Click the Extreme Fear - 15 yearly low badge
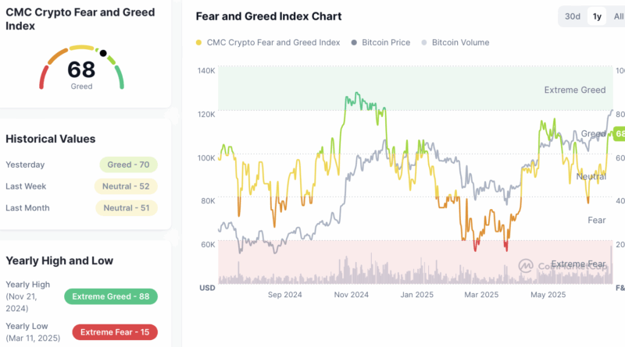 pyautogui.click(x=110, y=332)
